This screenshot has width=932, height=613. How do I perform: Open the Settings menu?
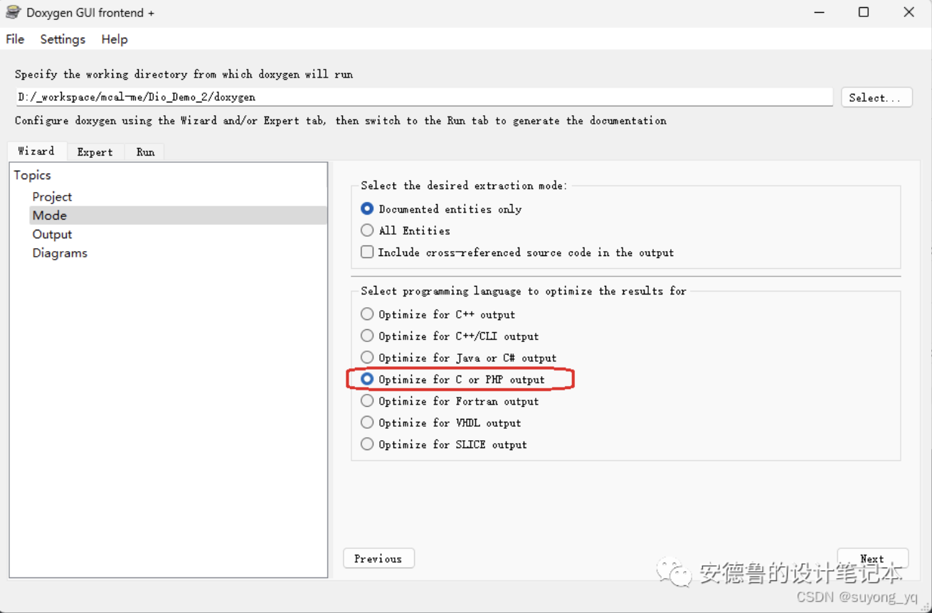pyautogui.click(x=63, y=39)
